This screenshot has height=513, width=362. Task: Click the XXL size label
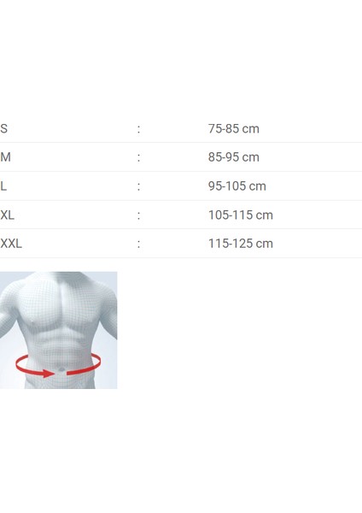pyautogui.click(x=11, y=244)
